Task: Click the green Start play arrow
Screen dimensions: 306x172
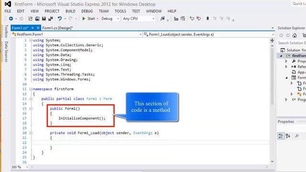Action: pos(84,19)
